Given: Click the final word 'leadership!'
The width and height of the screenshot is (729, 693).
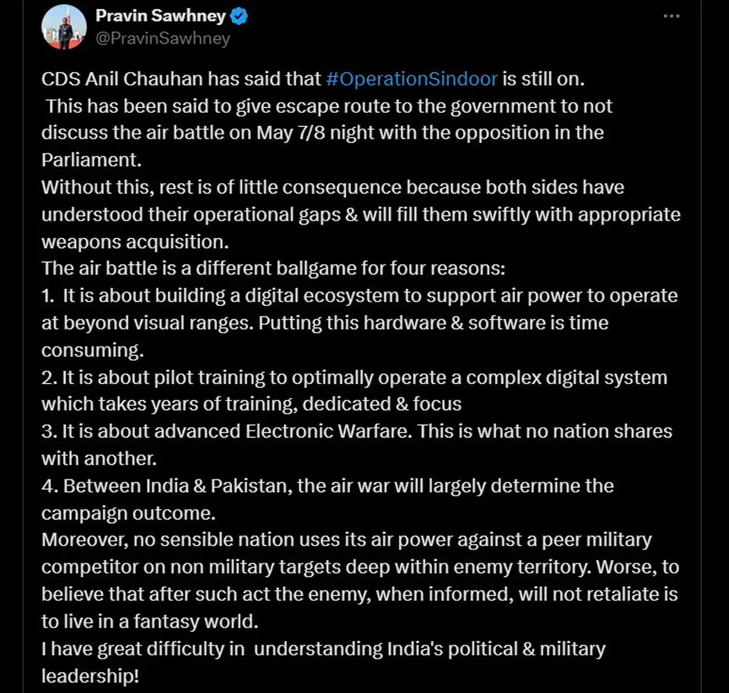Looking at the screenshot, I should pos(90,676).
